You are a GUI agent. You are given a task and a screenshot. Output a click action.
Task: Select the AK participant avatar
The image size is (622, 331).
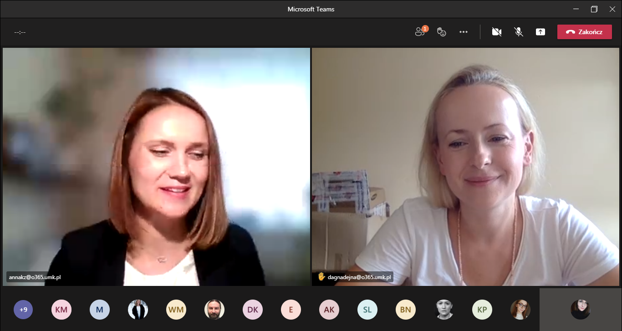click(329, 310)
